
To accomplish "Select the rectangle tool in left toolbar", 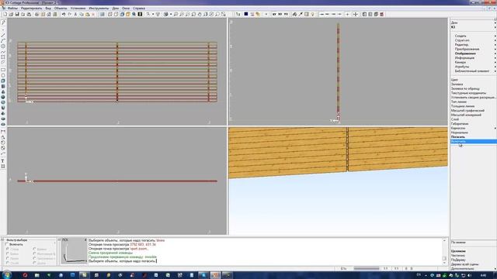I will (x=3, y=70).
